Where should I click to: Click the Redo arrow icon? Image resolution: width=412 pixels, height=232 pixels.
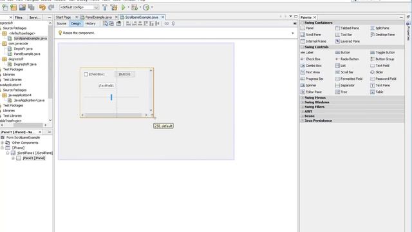[51, 7]
